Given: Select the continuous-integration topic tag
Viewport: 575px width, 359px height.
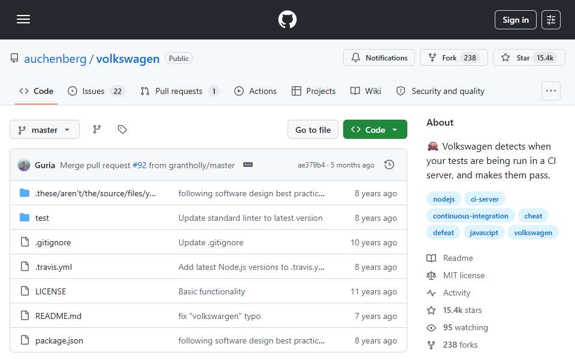Looking at the screenshot, I should (471, 216).
